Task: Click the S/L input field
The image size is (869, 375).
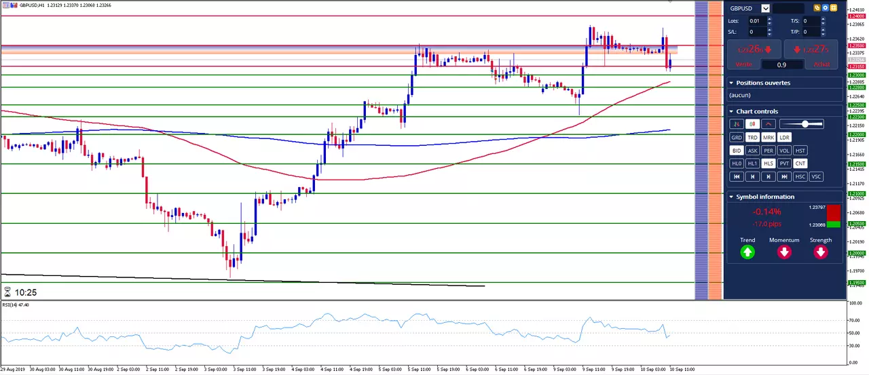Action: click(x=757, y=32)
